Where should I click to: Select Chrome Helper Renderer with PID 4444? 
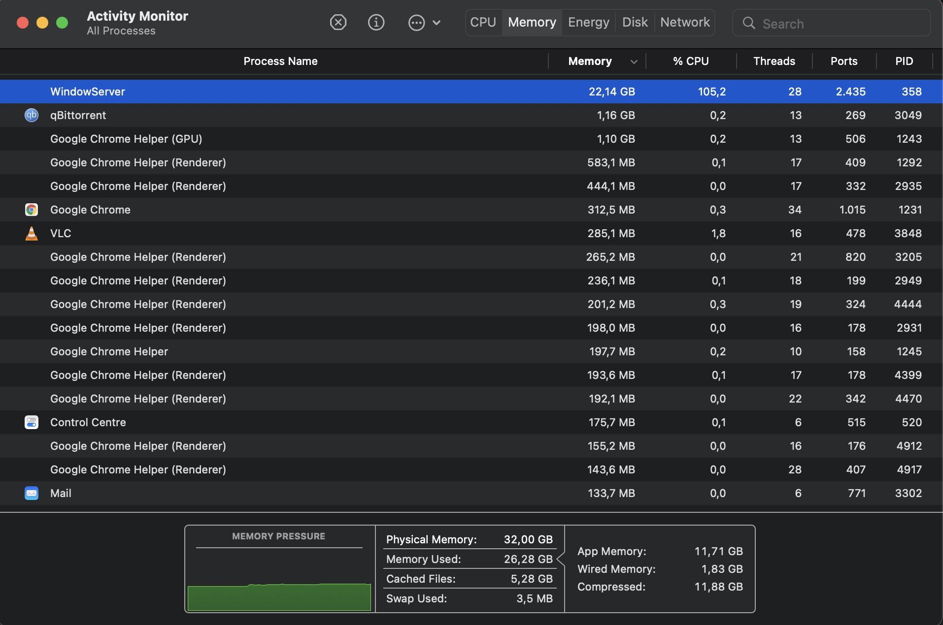[471, 304]
